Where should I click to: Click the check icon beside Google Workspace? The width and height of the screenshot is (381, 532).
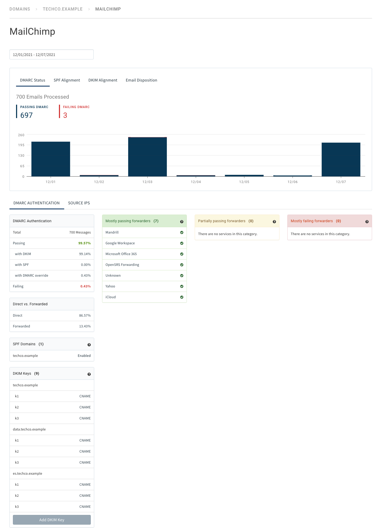click(x=182, y=243)
